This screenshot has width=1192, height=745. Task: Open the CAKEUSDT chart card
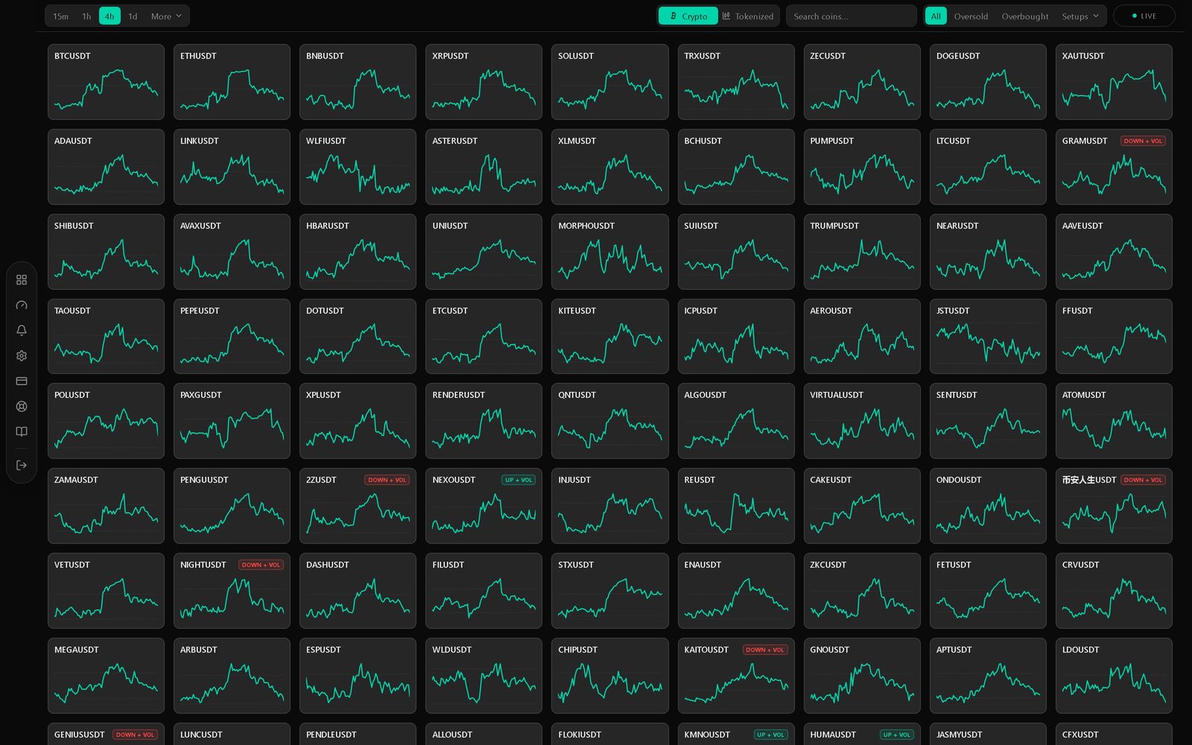862,506
